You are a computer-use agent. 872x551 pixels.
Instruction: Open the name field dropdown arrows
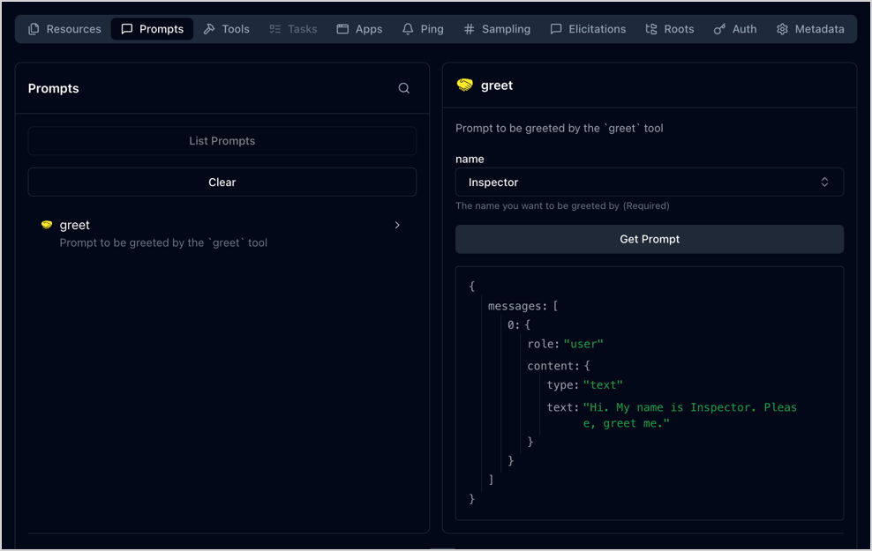(x=824, y=182)
